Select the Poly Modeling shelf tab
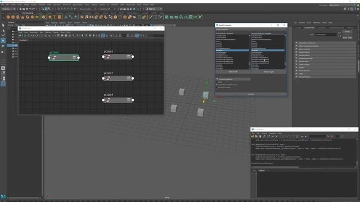The image size is (360, 202). pyautogui.click(x=28, y=13)
